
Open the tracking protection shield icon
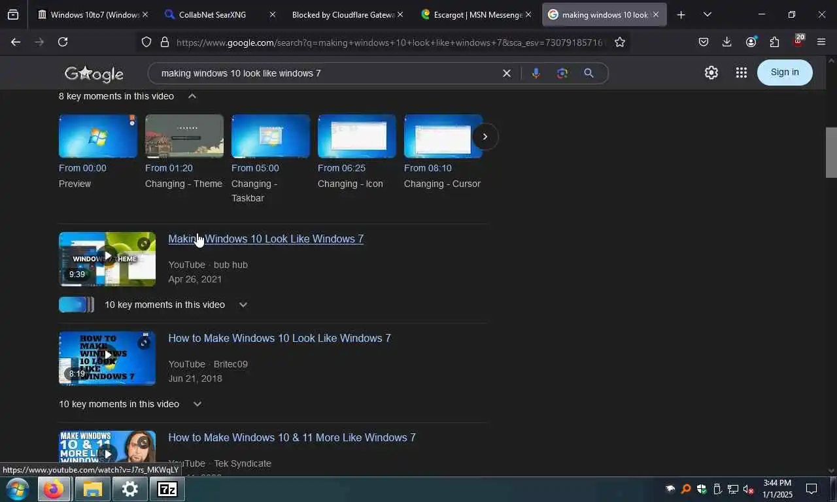point(146,42)
